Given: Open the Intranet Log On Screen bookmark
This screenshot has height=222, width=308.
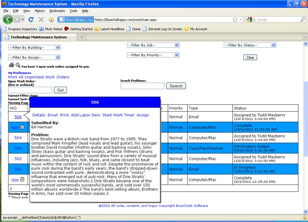Looking at the screenshot, I should [x=163, y=29].
